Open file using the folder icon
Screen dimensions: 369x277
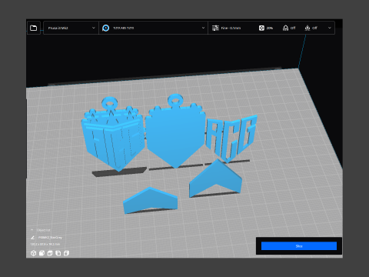34,28
